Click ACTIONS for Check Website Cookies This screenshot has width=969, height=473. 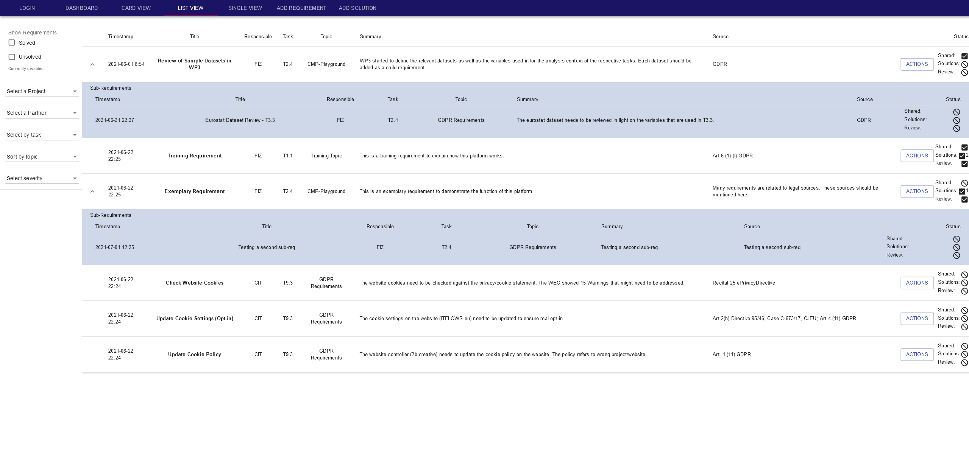point(917,283)
